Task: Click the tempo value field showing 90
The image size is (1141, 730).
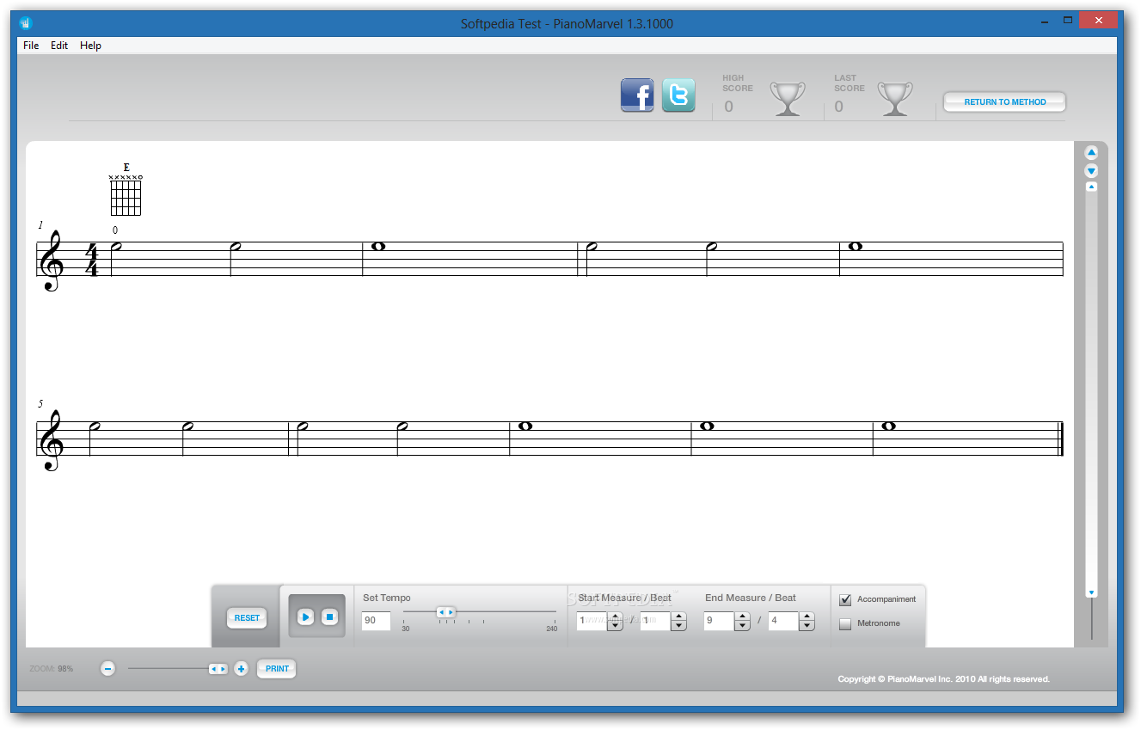Action: click(376, 621)
